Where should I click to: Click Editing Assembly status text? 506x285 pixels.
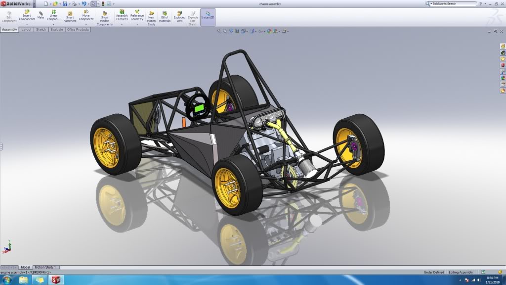tap(461, 273)
